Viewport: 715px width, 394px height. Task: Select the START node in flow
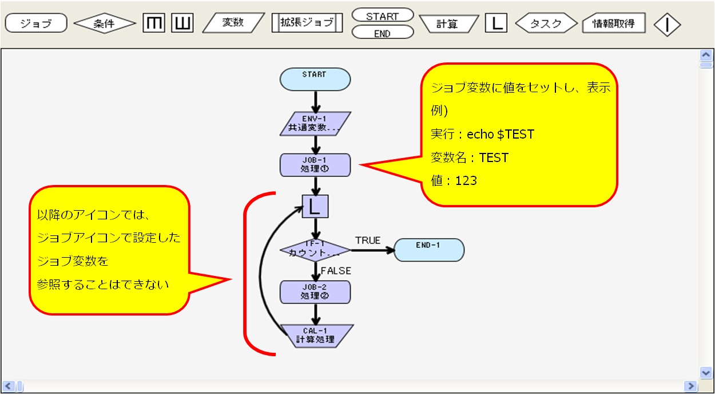click(x=315, y=79)
